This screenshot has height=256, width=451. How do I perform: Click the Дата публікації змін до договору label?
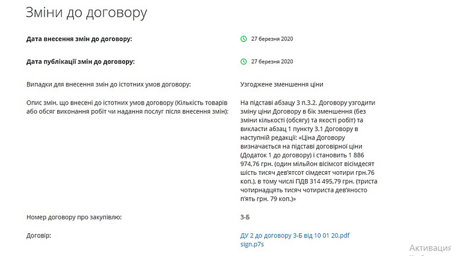tap(81, 61)
